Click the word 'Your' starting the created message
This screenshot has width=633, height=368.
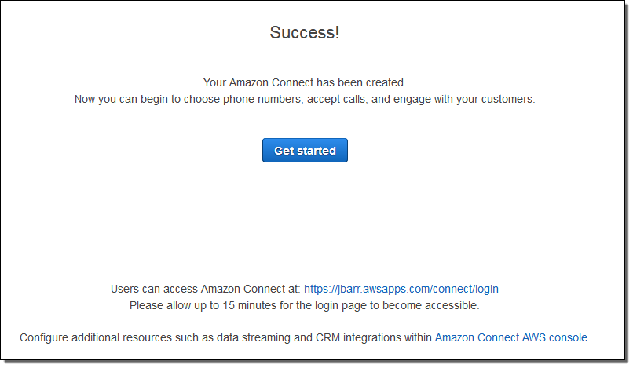click(215, 82)
